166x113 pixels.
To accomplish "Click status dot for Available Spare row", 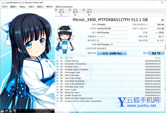I will (58, 66).
